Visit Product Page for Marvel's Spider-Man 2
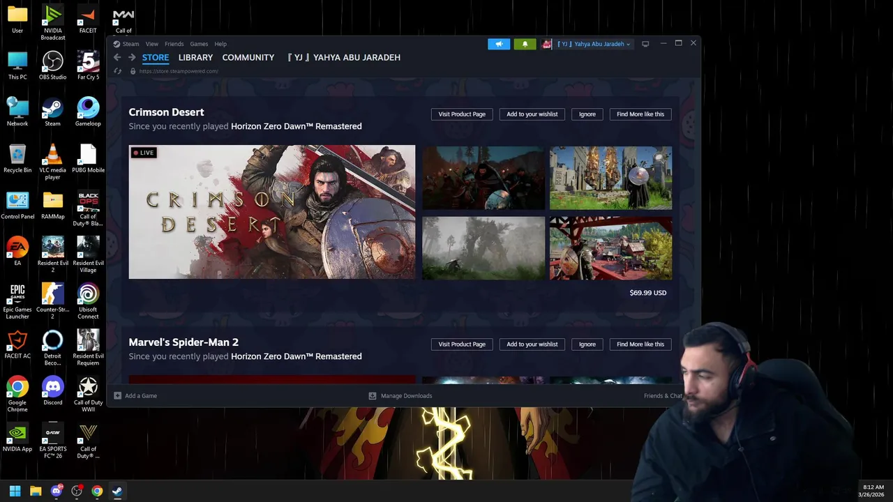Screen dimensions: 893x502 pyautogui.click(x=462, y=344)
